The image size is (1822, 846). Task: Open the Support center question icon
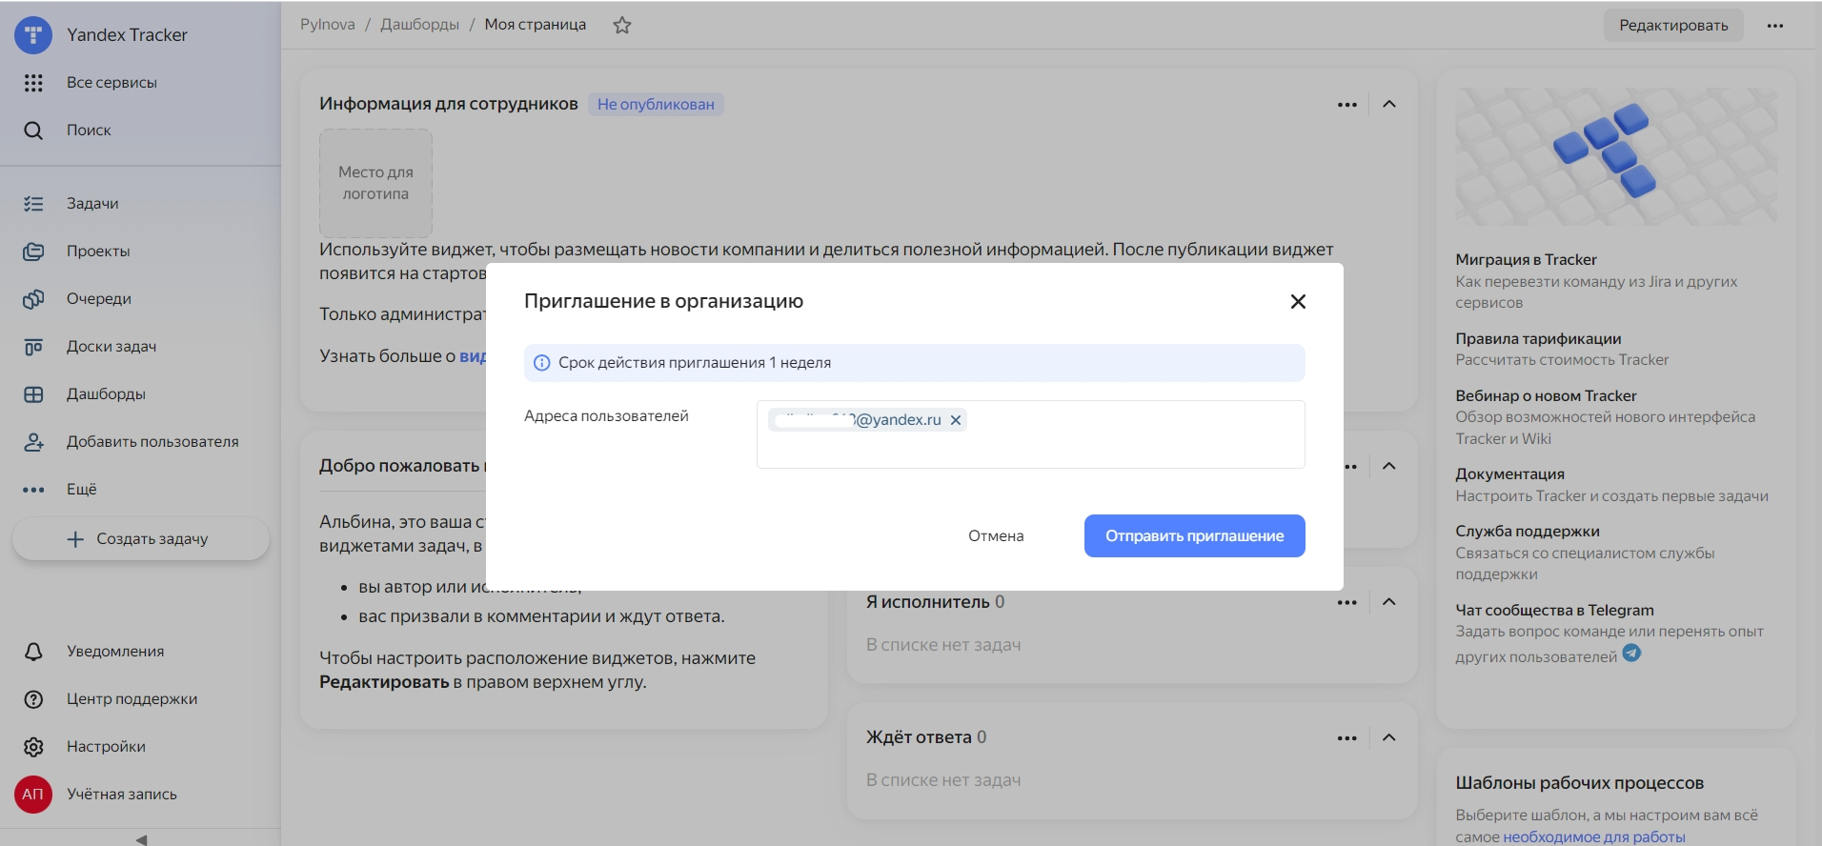pyautogui.click(x=33, y=699)
